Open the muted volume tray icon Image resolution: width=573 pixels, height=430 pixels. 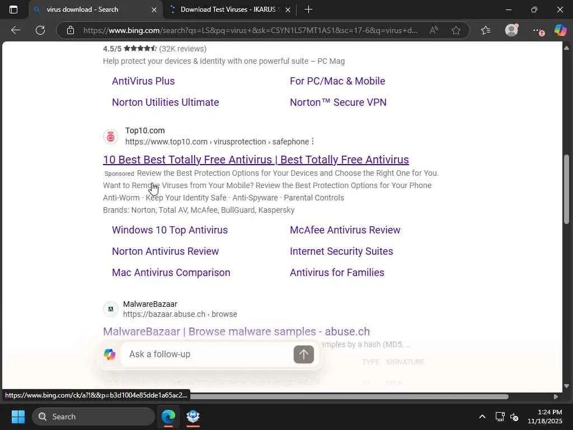pyautogui.click(x=514, y=417)
